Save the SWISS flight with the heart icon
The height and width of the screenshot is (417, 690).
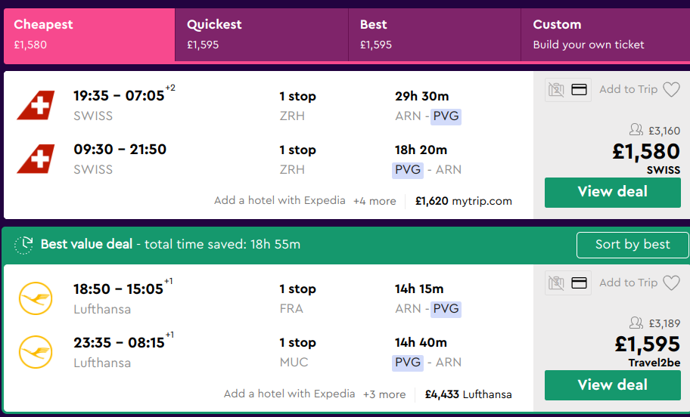[x=671, y=90]
